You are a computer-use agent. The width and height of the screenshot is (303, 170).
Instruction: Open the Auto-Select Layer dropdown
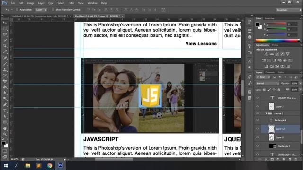(x=41, y=10)
